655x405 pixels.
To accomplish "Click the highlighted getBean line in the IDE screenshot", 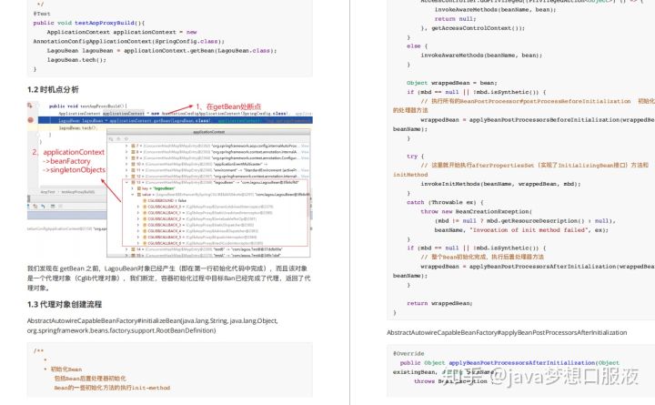I will 175,120.
